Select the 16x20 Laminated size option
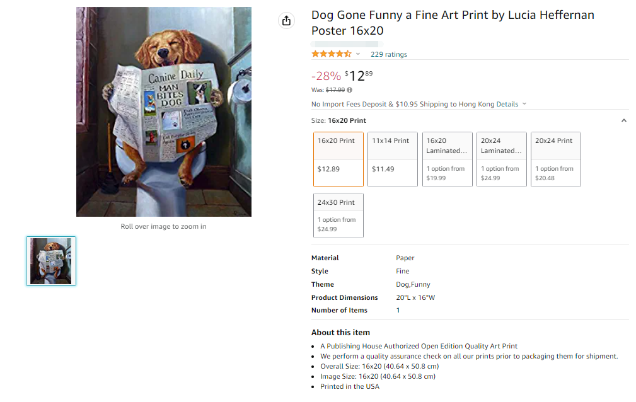 tap(447, 159)
